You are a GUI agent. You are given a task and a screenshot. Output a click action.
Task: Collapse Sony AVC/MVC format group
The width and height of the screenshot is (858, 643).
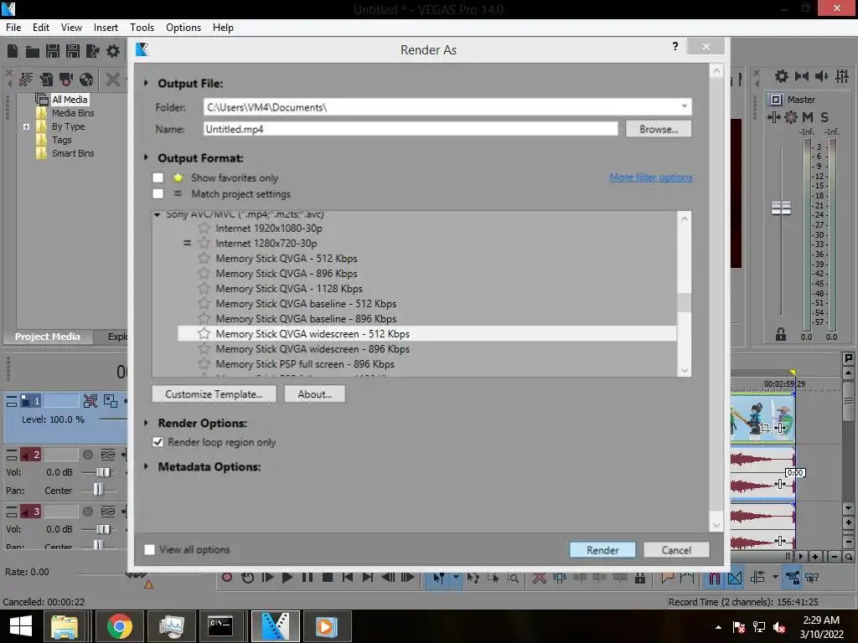(157, 215)
